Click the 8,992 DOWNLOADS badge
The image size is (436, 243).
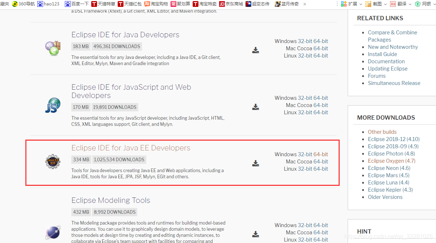coord(114,212)
